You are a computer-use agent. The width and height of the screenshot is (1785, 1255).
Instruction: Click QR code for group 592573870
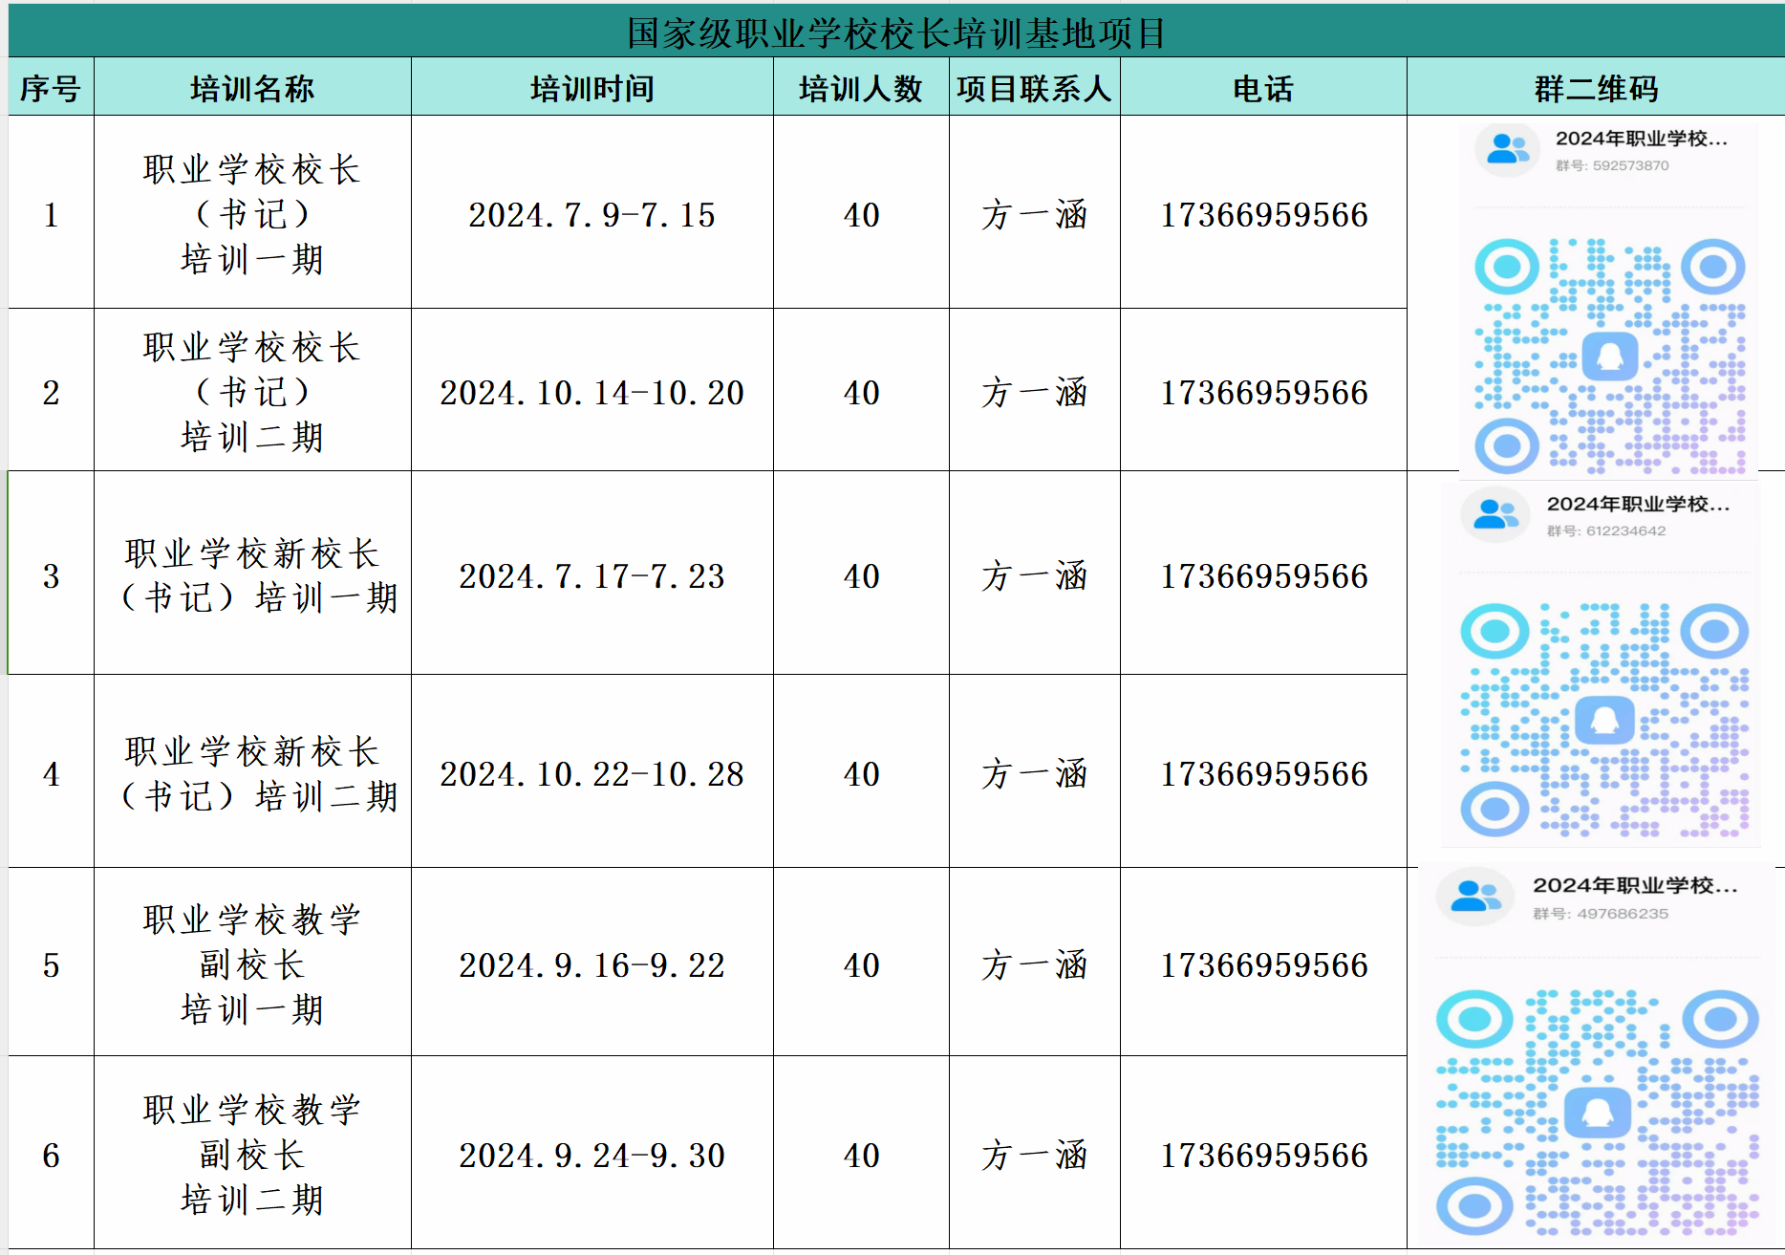[1610, 356]
